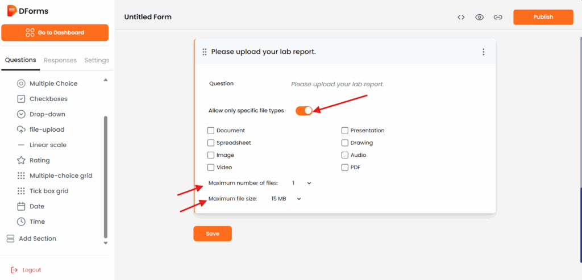Select the file-upload question type icon
The width and height of the screenshot is (582, 280).
22,129
